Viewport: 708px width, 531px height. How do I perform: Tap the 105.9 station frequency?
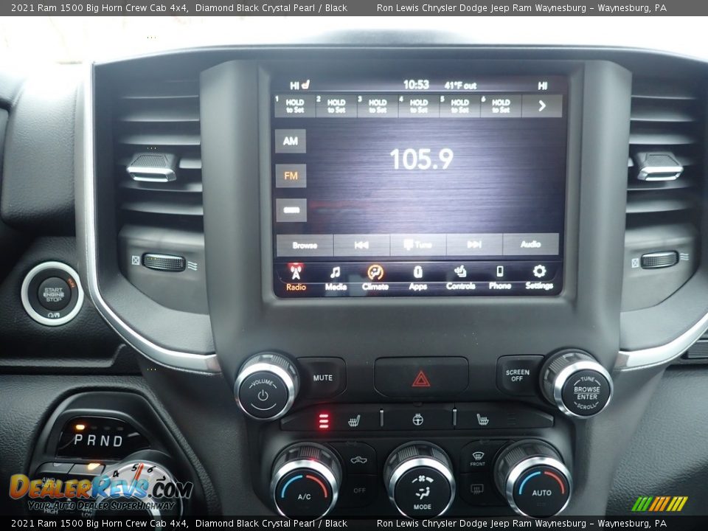pyautogui.click(x=421, y=159)
